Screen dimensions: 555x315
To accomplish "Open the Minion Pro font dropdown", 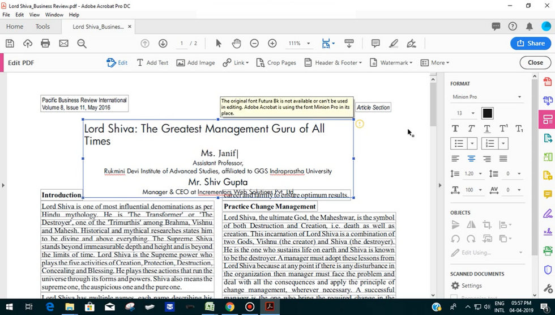I will click(x=486, y=97).
